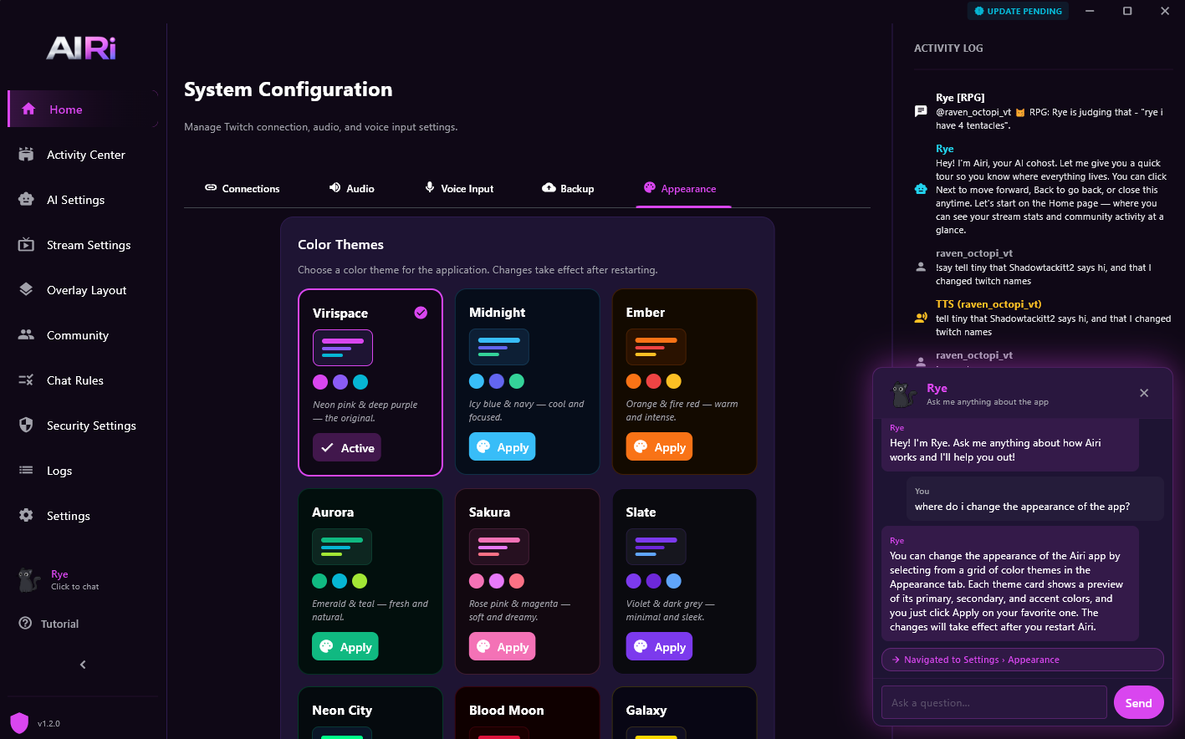Click the AI Settings robot icon

coord(26,200)
